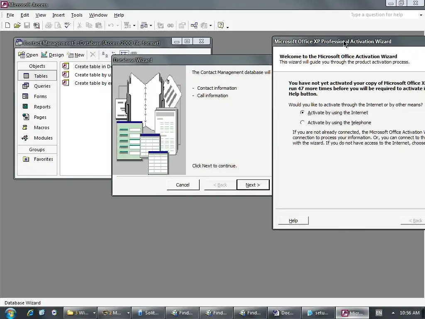Open the Edit menu
Viewport: 425px width, 319px height.
(x=24, y=15)
